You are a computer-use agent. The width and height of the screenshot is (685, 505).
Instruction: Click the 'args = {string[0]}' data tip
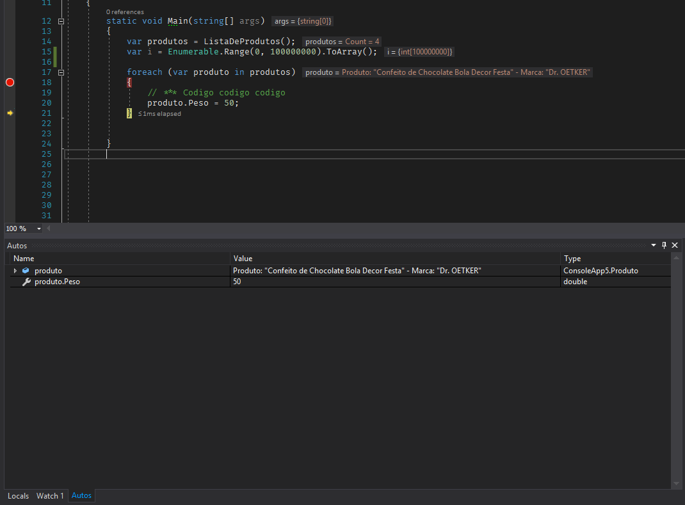(303, 21)
